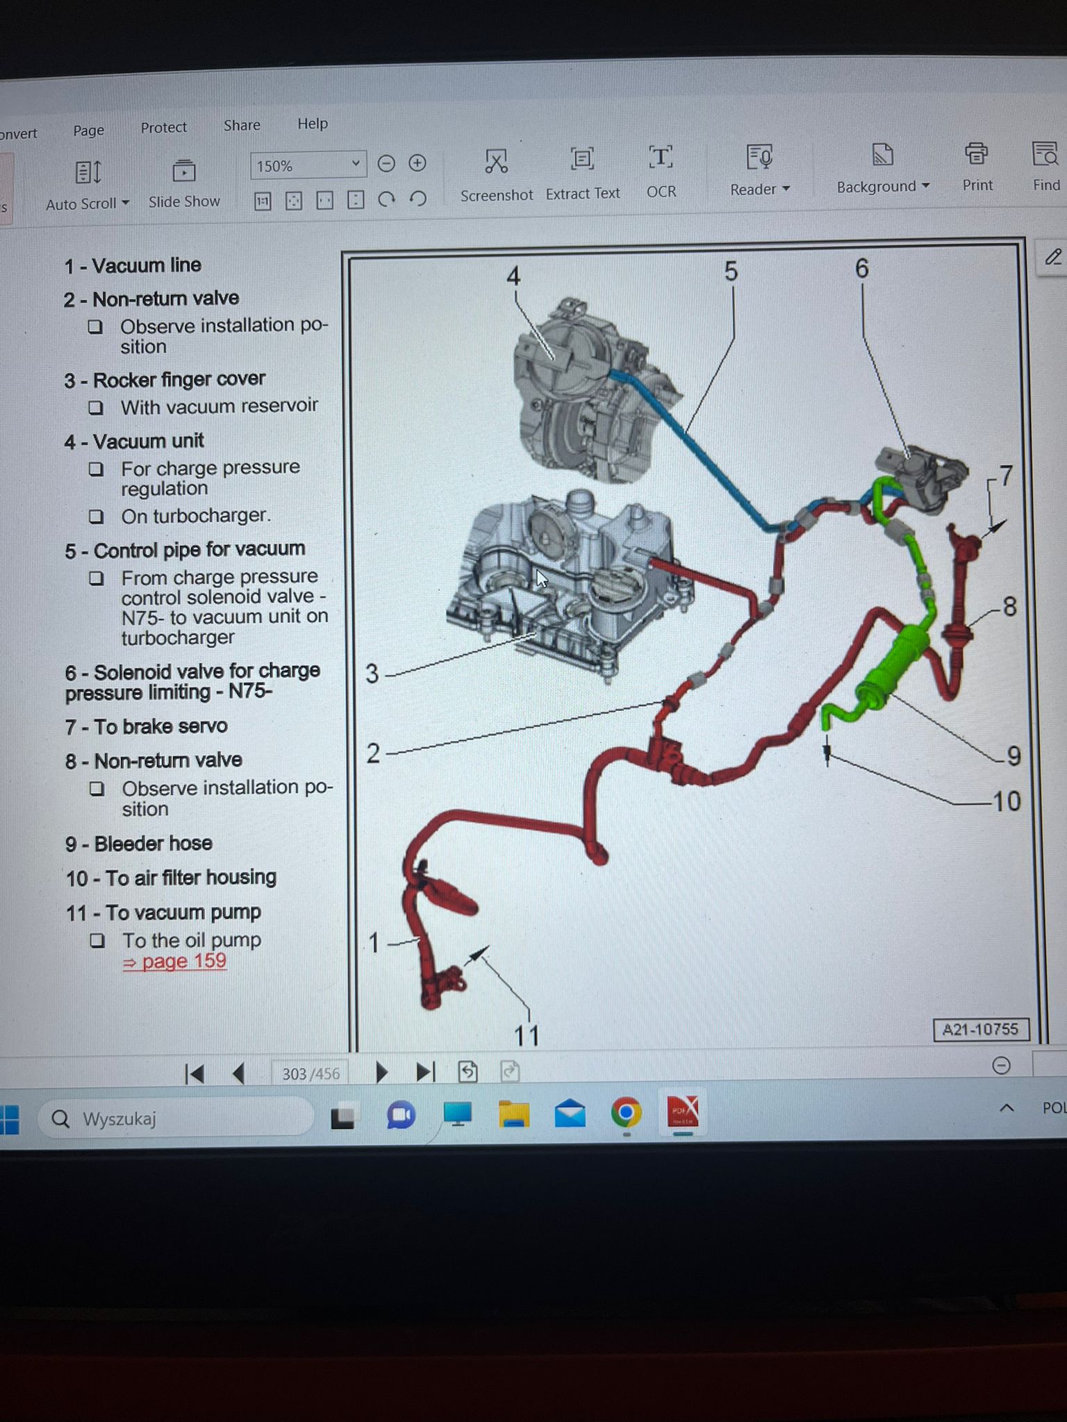
Task: Start the Slide Show
Action: click(x=184, y=172)
